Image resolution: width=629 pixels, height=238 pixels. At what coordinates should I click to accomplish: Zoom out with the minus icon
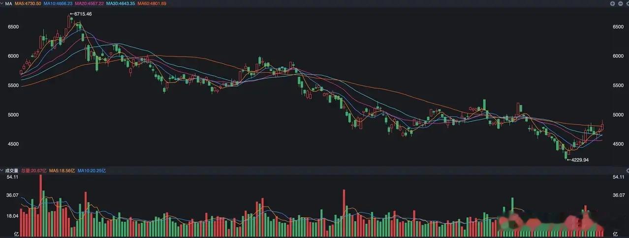coord(620,3)
